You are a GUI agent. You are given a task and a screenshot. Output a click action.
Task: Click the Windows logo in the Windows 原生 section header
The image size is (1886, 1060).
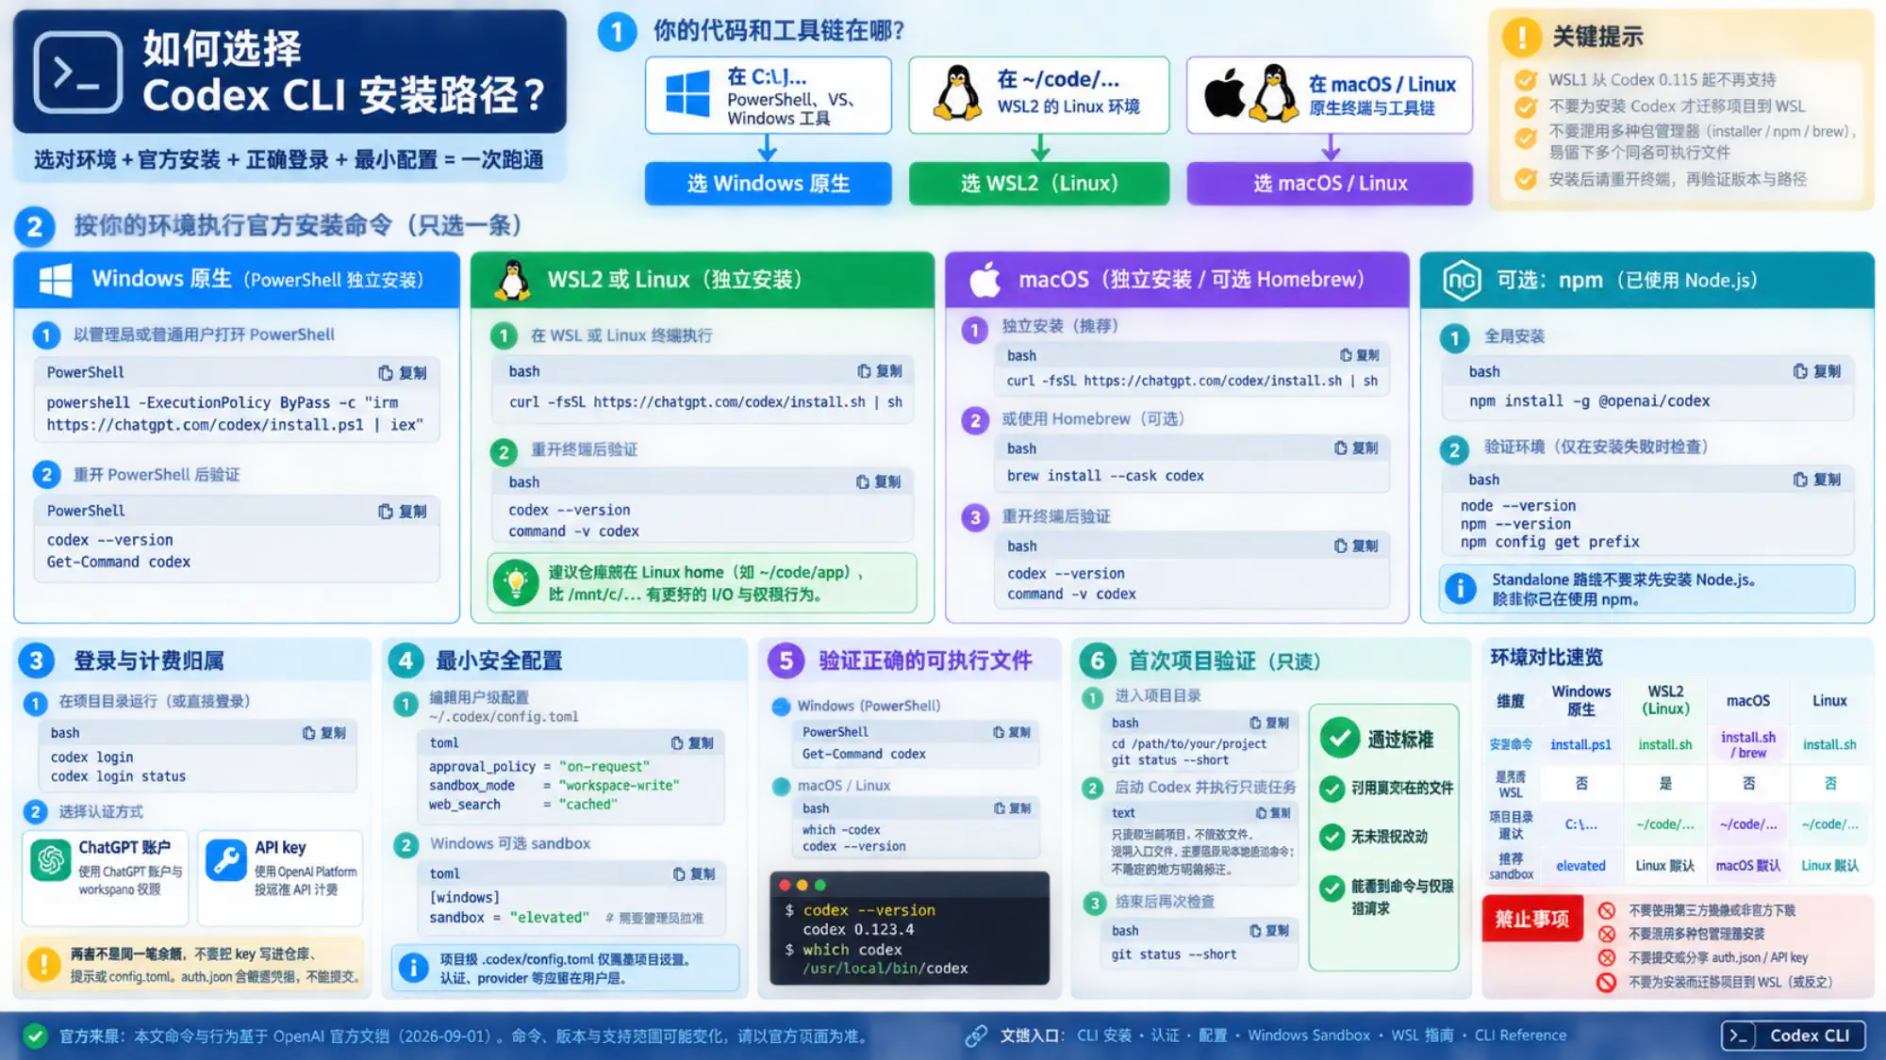56,280
